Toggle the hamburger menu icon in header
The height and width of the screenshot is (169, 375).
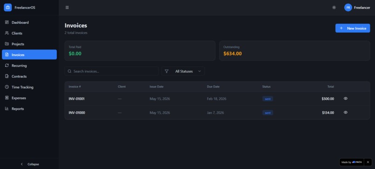click(67, 7)
